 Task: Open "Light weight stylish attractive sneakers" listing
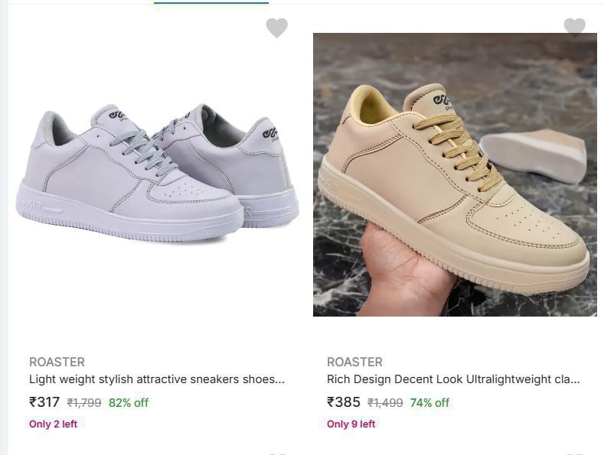tap(157, 379)
